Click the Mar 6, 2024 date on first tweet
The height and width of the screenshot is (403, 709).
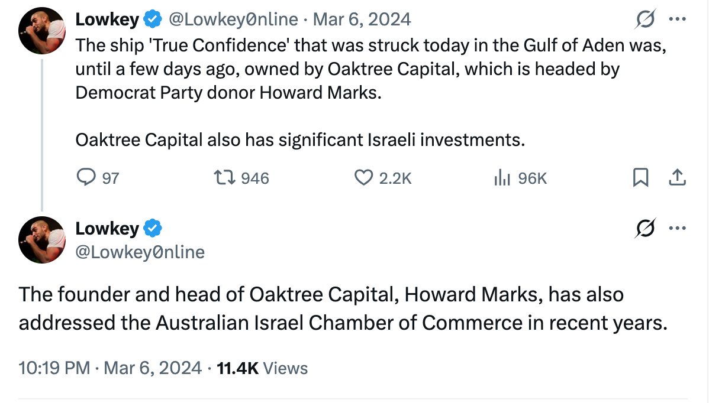[x=362, y=19]
